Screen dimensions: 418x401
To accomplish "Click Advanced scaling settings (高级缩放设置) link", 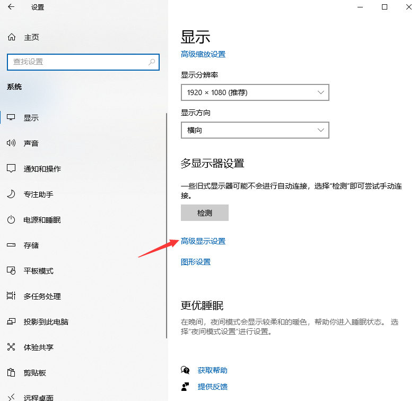I will pyautogui.click(x=203, y=54).
